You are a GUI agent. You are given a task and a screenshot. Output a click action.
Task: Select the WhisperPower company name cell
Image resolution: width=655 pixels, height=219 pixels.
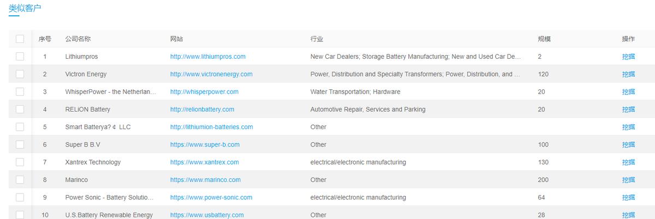tap(110, 92)
